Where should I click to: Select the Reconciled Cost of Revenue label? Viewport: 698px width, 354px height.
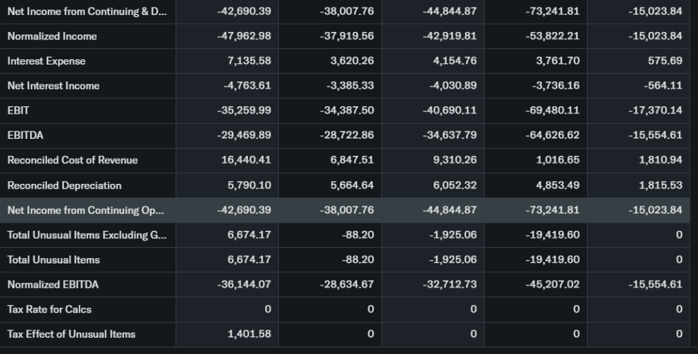pyautogui.click(x=72, y=161)
